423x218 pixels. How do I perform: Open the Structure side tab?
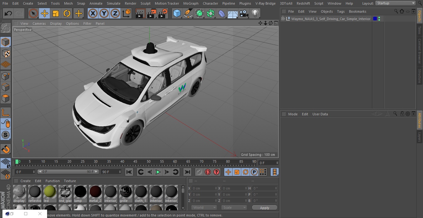tap(420, 76)
